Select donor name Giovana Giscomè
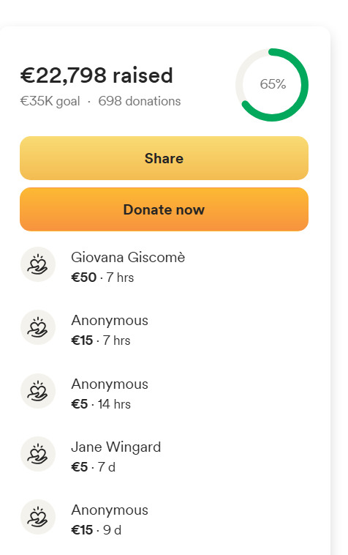The height and width of the screenshot is (555, 348). pyautogui.click(x=128, y=257)
